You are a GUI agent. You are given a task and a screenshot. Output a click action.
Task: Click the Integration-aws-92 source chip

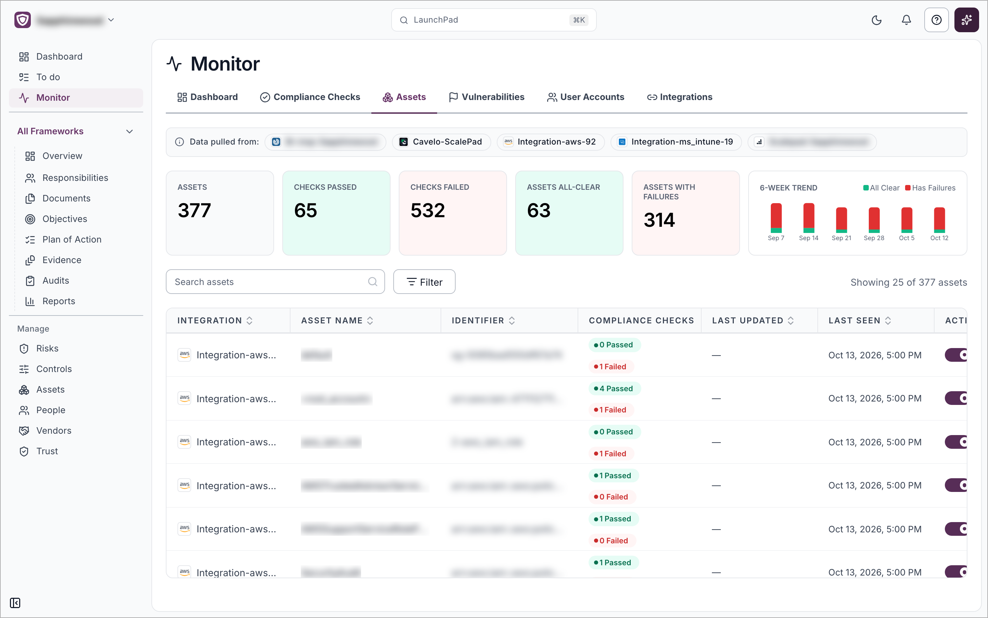[551, 142]
